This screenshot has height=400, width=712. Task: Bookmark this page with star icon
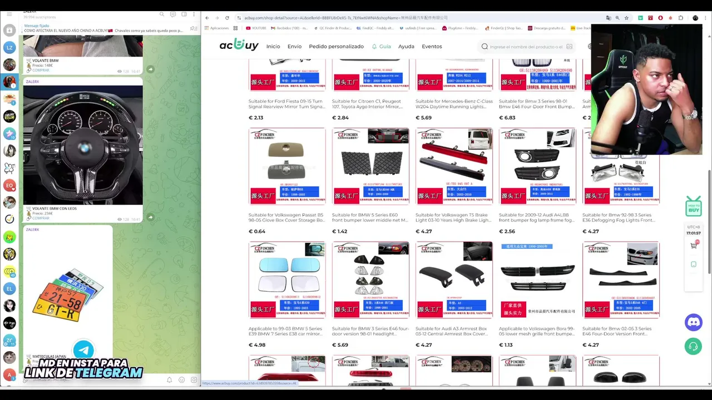tap(626, 18)
